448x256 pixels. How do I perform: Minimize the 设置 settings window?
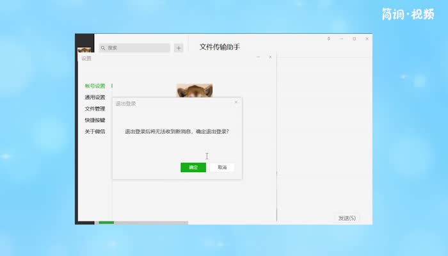point(258,58)
